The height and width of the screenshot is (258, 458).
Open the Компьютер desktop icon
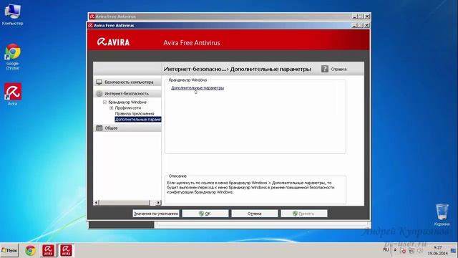pos(13,14)
